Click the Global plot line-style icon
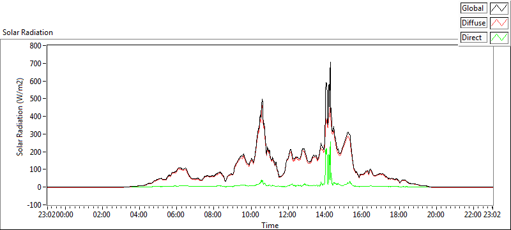 [500, 8]
